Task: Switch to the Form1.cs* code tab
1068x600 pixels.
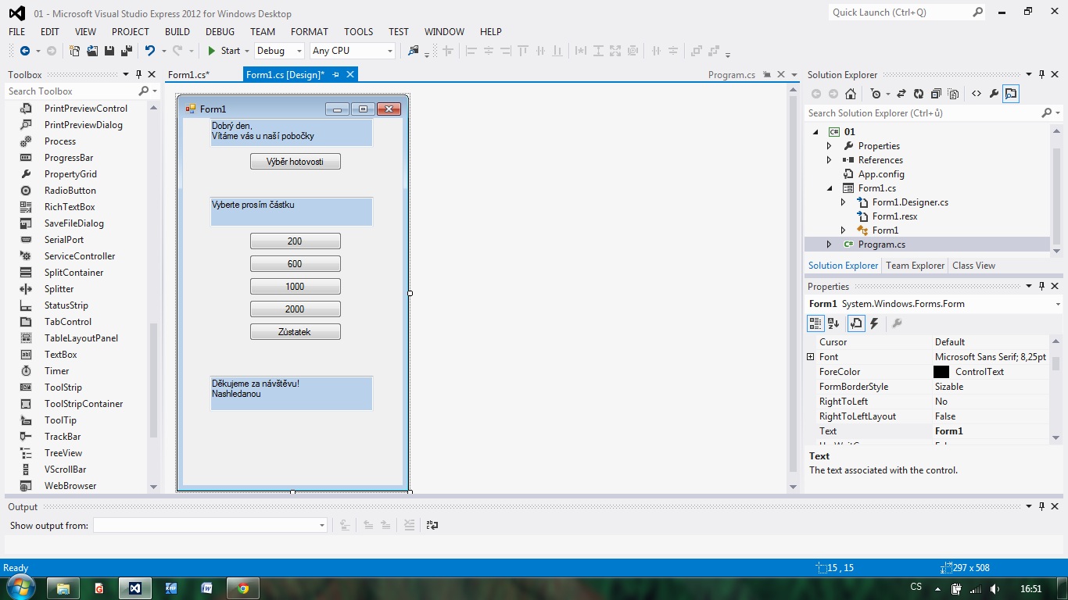Action: pos(188,75)
